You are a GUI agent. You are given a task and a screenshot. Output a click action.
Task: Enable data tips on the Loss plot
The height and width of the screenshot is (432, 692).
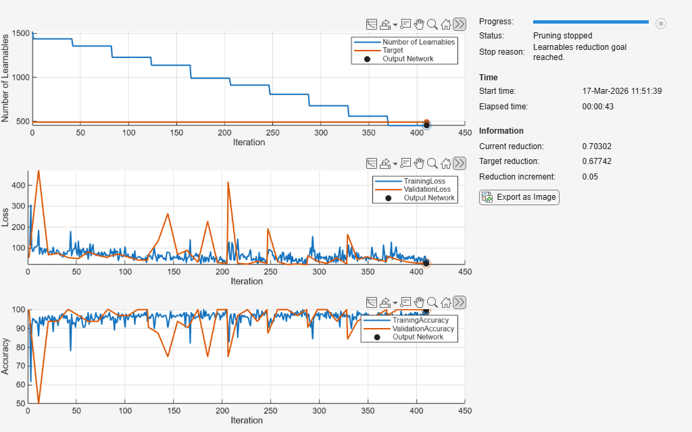click(405, 163)
